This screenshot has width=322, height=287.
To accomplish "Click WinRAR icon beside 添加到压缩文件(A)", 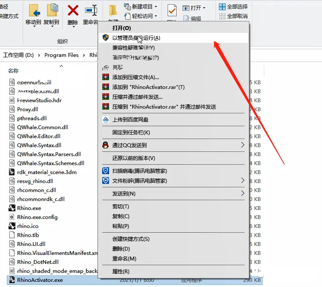I will pos(106,77).
